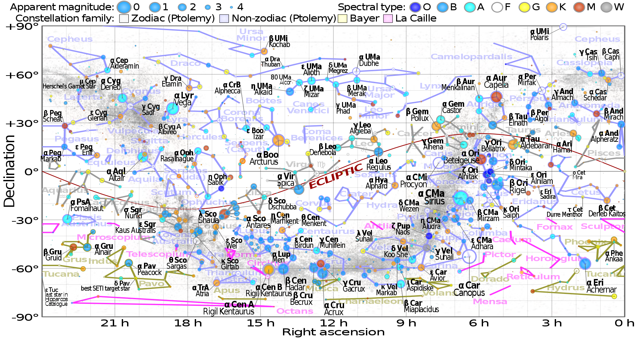
Task: Click the 'Octans' constellation label
Action: pos(295,311)
